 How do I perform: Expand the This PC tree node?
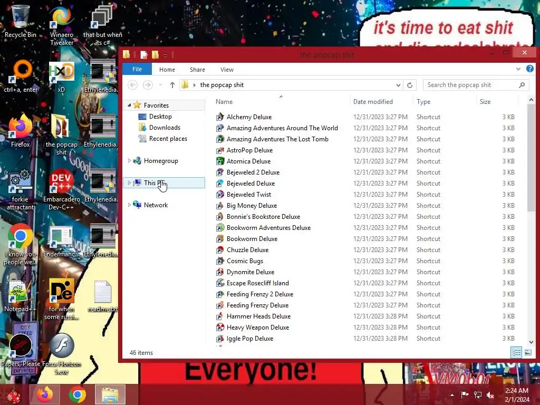[129, 183]
